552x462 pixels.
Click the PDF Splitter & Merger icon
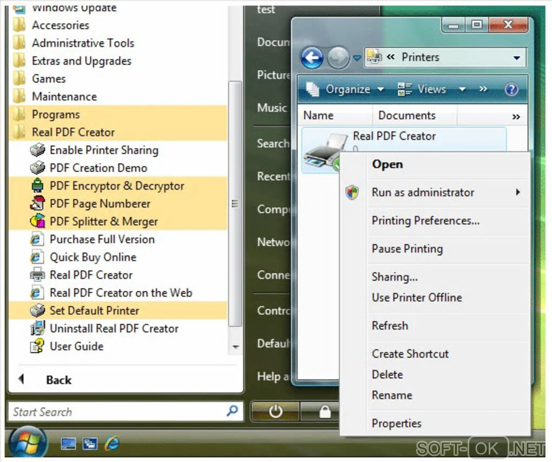pyautogui.click(x=37, y=222)
